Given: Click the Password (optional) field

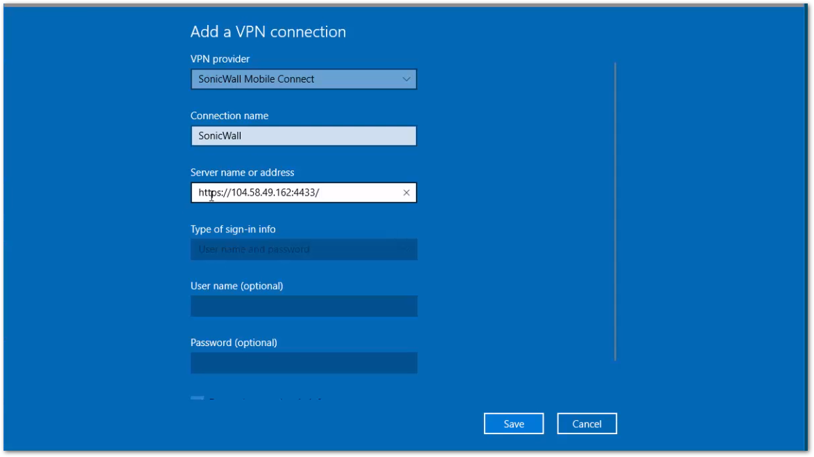Looking at the screenshot, I should [x=303, y=363].
